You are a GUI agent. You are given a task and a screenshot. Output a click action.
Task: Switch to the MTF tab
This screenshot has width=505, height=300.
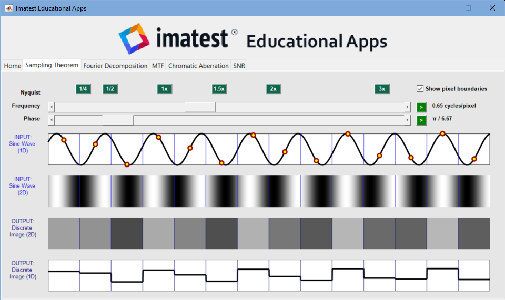coord(158,66)
